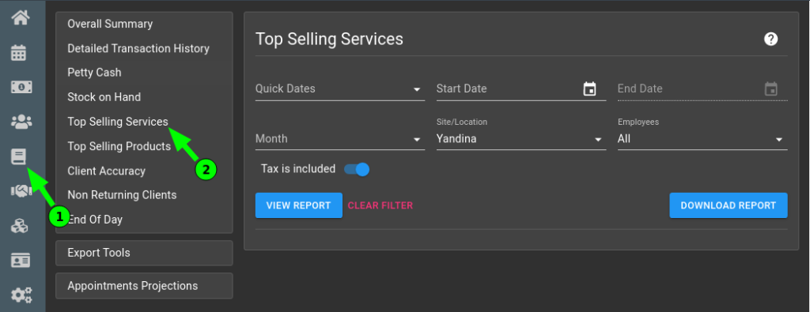Open the handshake icon in sidebar
Screen dimensions: 810x312
[21, 191]
